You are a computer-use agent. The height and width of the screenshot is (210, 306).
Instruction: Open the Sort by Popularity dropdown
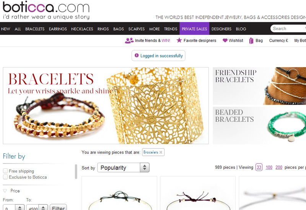pos(123,168)
